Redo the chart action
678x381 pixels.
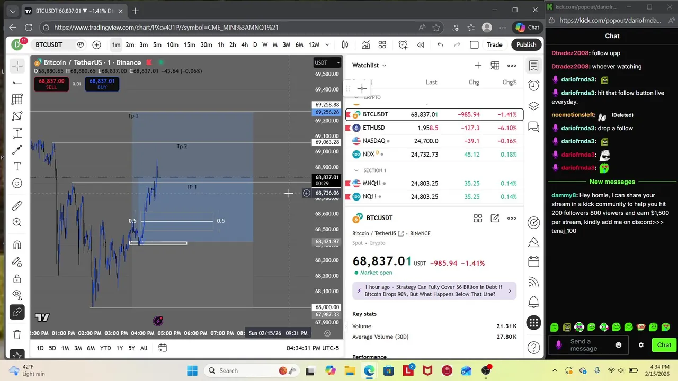457,45
